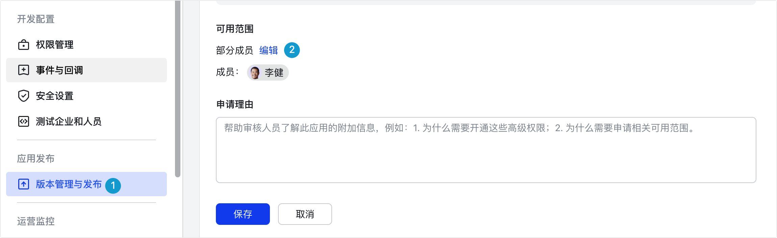Open 事件与回调 in the sidebar
The image size is (777, 238).
(59, 70)
